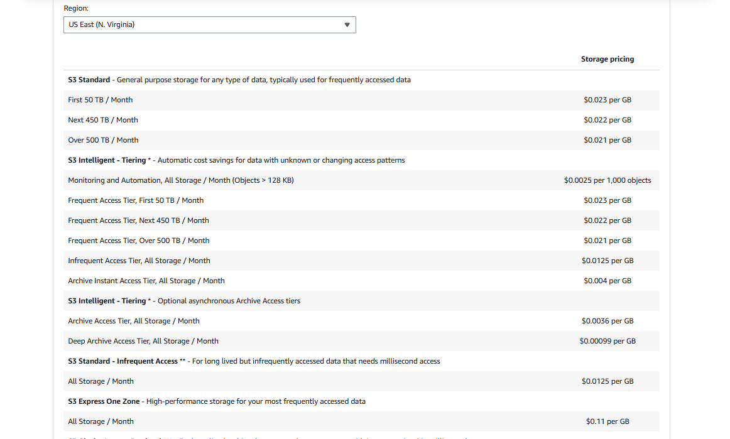Select Archive Instant Access Tier row
Screen dimensions: 730x439
coord(361,281)
